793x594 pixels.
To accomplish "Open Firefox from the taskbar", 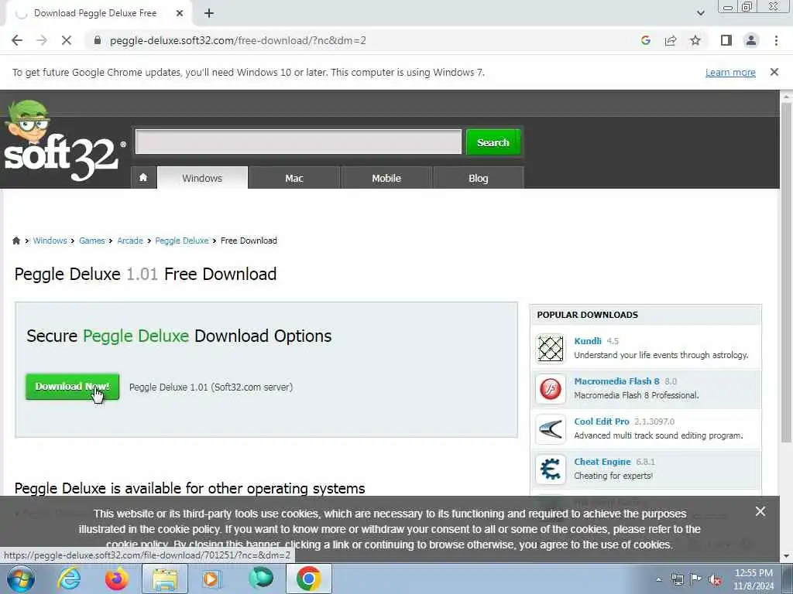I will point(117,579).
